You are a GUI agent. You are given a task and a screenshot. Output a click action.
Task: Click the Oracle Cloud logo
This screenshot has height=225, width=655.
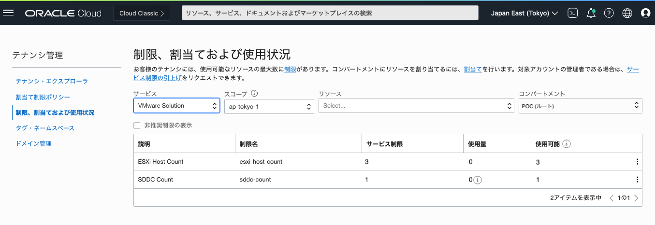click(x=63, y=14)
